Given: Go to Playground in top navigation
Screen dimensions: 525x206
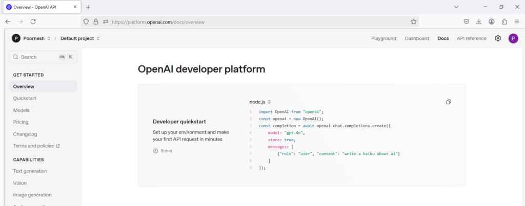Looking at the screenshot, I should point(383,38).
